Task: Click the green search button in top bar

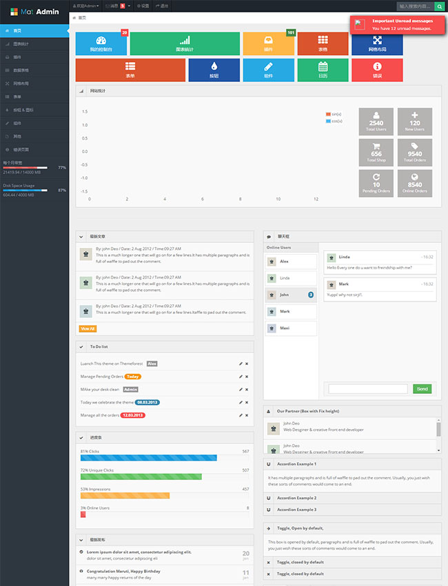Action: point(439,6)
